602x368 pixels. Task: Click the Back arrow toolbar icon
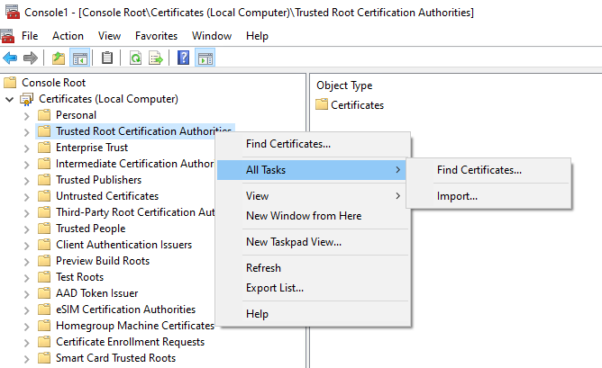click(11, 58)
